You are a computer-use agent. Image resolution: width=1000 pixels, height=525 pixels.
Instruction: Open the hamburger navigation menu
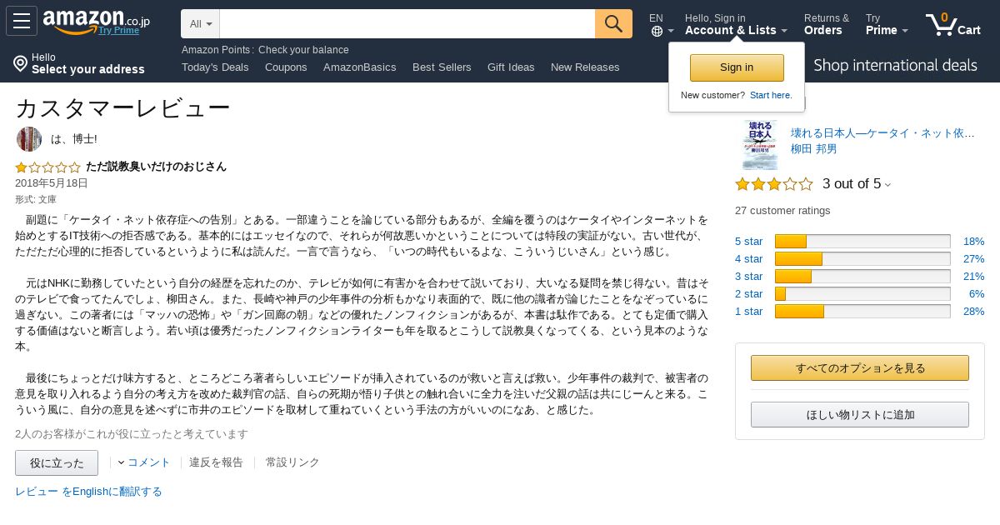coord(22,21)
